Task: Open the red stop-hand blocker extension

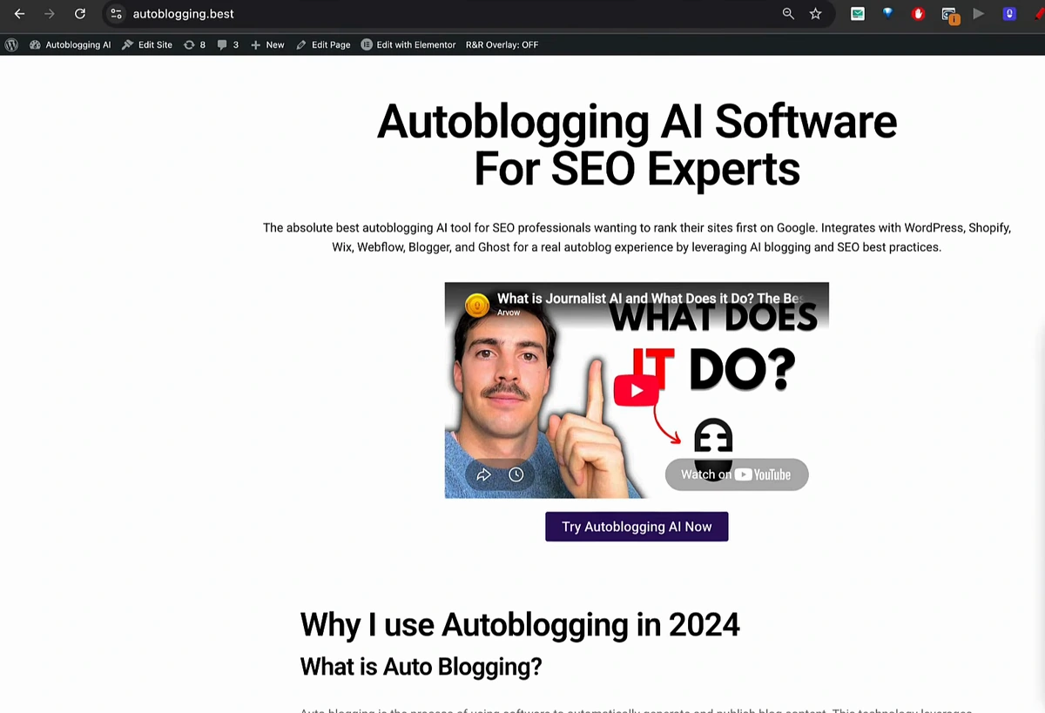Action: pyautogui.click(x=918, y=14)
